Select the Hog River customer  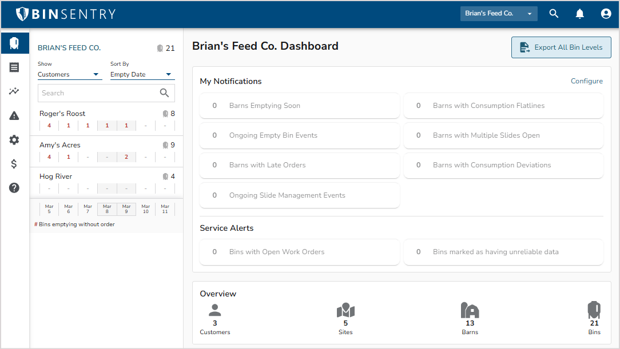tap(55, 176)
